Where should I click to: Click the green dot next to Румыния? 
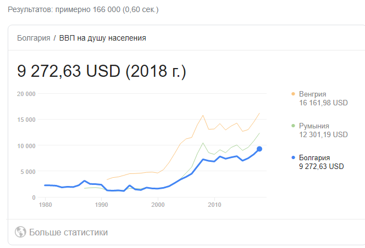click(x=293, y=126)
